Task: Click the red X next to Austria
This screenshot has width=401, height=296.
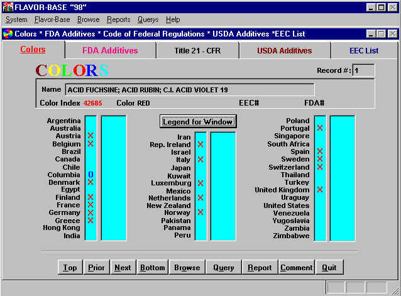Action: pyautogui.click(x=91, y=136)
